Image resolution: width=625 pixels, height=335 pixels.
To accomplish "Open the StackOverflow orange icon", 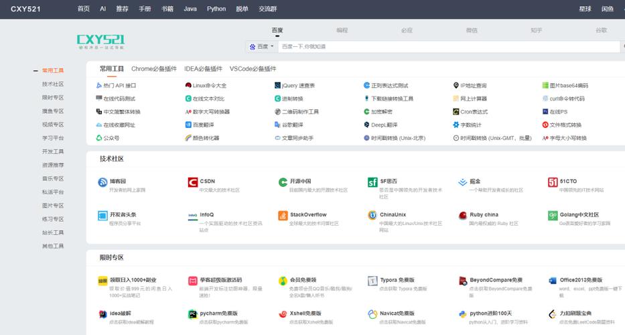I will [x=283, y=216].
